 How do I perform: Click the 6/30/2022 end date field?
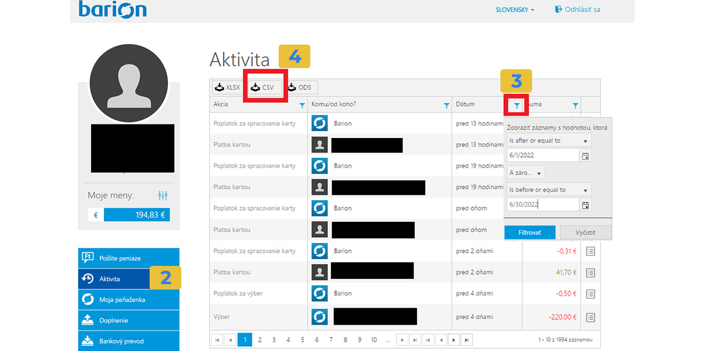543,205
